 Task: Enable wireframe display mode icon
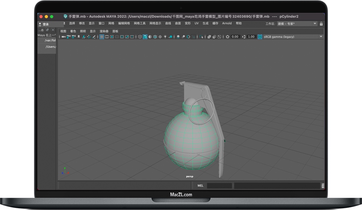pyautogui.click(x=140, y=37)
